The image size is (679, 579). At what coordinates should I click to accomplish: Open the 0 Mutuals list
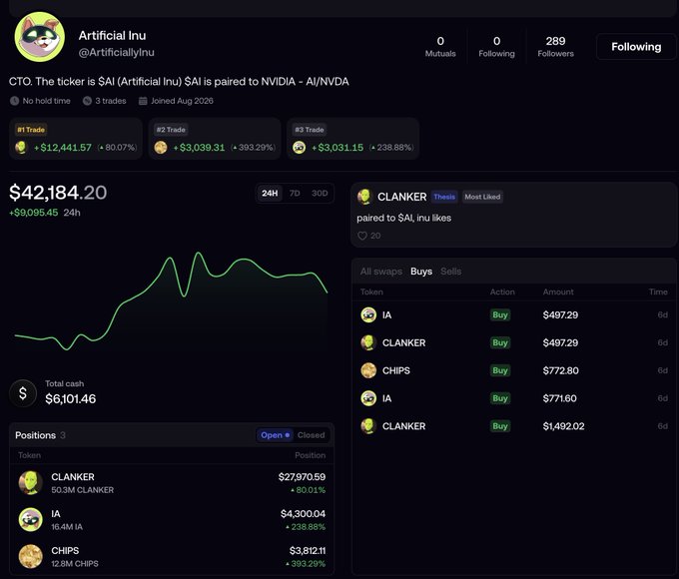click(x=440, y=47)
